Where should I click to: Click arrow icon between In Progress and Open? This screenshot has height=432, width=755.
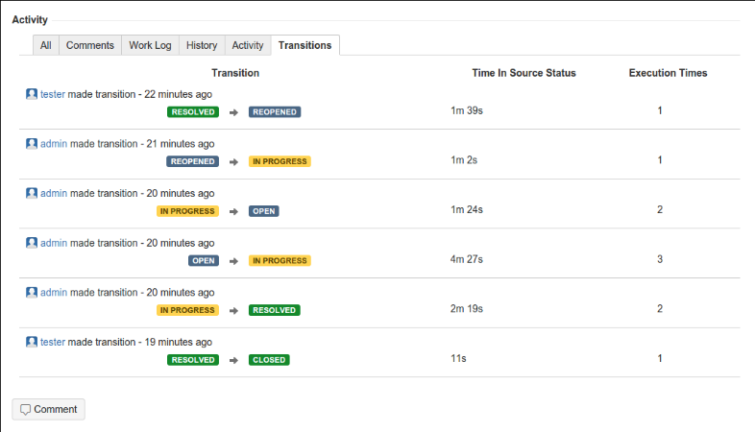(234, 211)
